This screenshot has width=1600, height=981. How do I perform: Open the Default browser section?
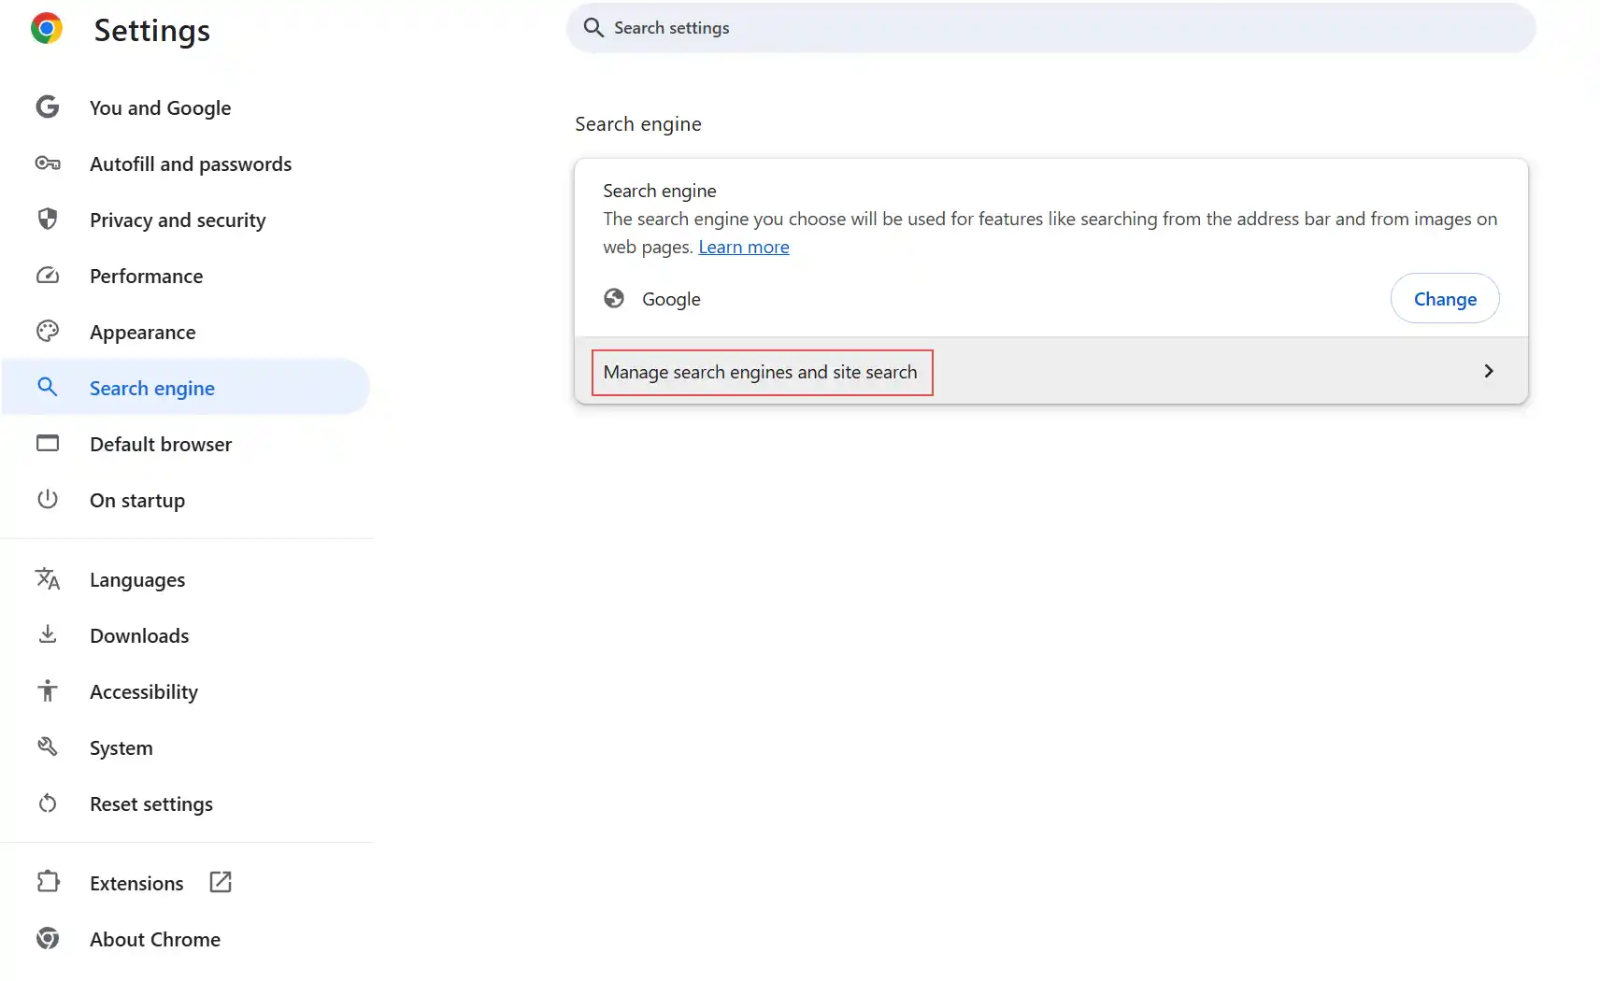(x=161, y=445)
